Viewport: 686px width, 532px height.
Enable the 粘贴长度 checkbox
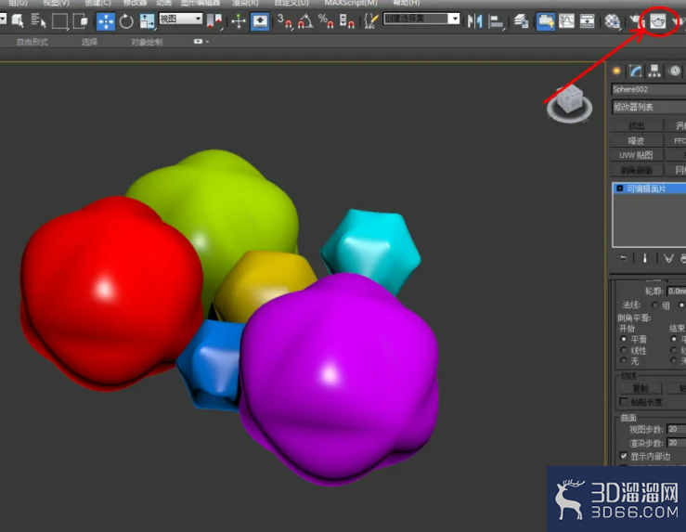(x=624, y=402)
